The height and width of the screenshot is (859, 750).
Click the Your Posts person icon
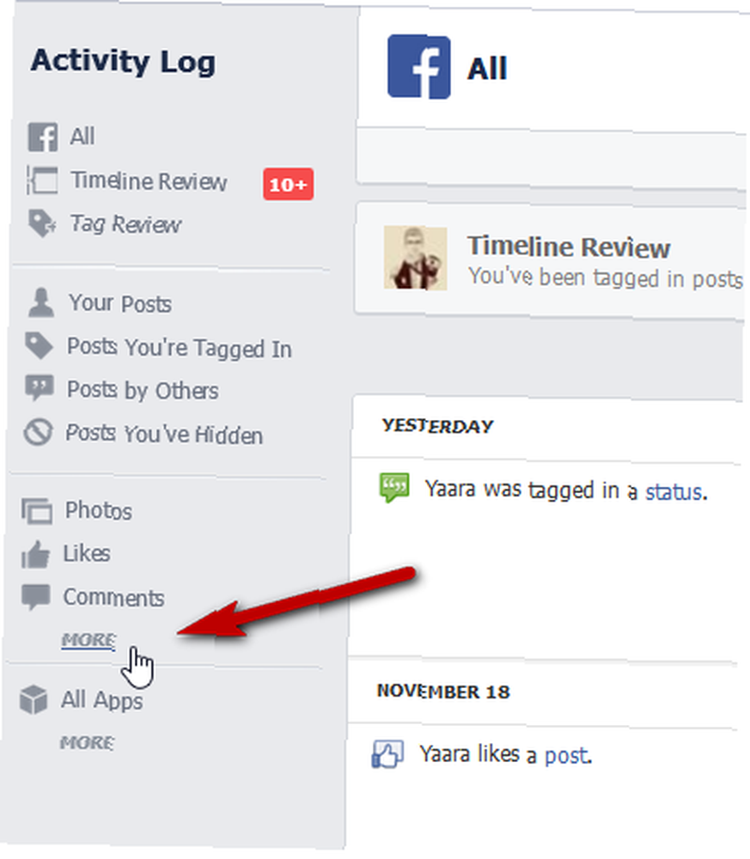click(40, 302)
